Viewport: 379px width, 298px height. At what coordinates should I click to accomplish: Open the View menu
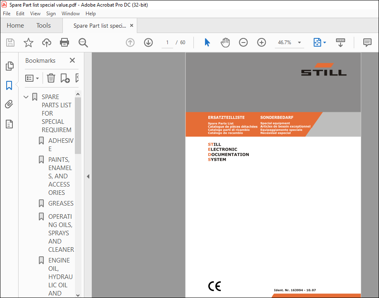tap(35, 14)
